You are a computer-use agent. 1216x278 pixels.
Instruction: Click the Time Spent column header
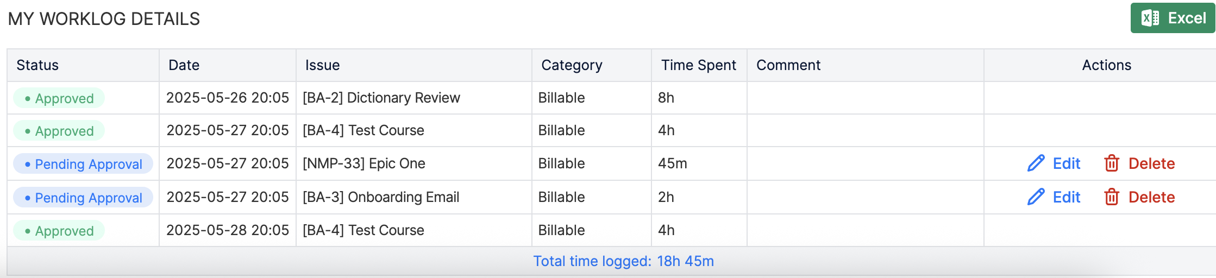[x=698, y=65]
